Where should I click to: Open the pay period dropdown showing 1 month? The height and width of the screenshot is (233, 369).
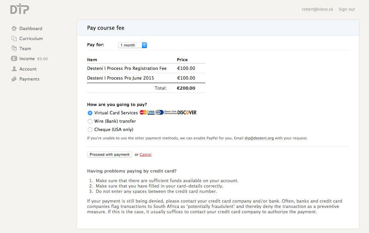click(x=130, y=45)
